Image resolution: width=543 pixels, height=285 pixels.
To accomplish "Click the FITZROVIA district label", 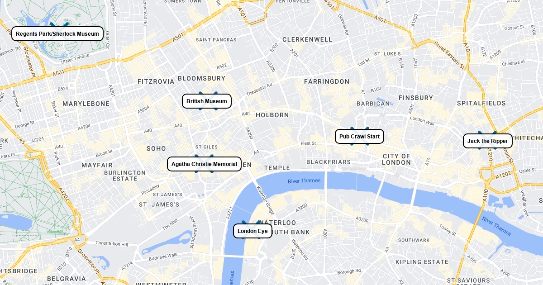I will tap(156, 81).
